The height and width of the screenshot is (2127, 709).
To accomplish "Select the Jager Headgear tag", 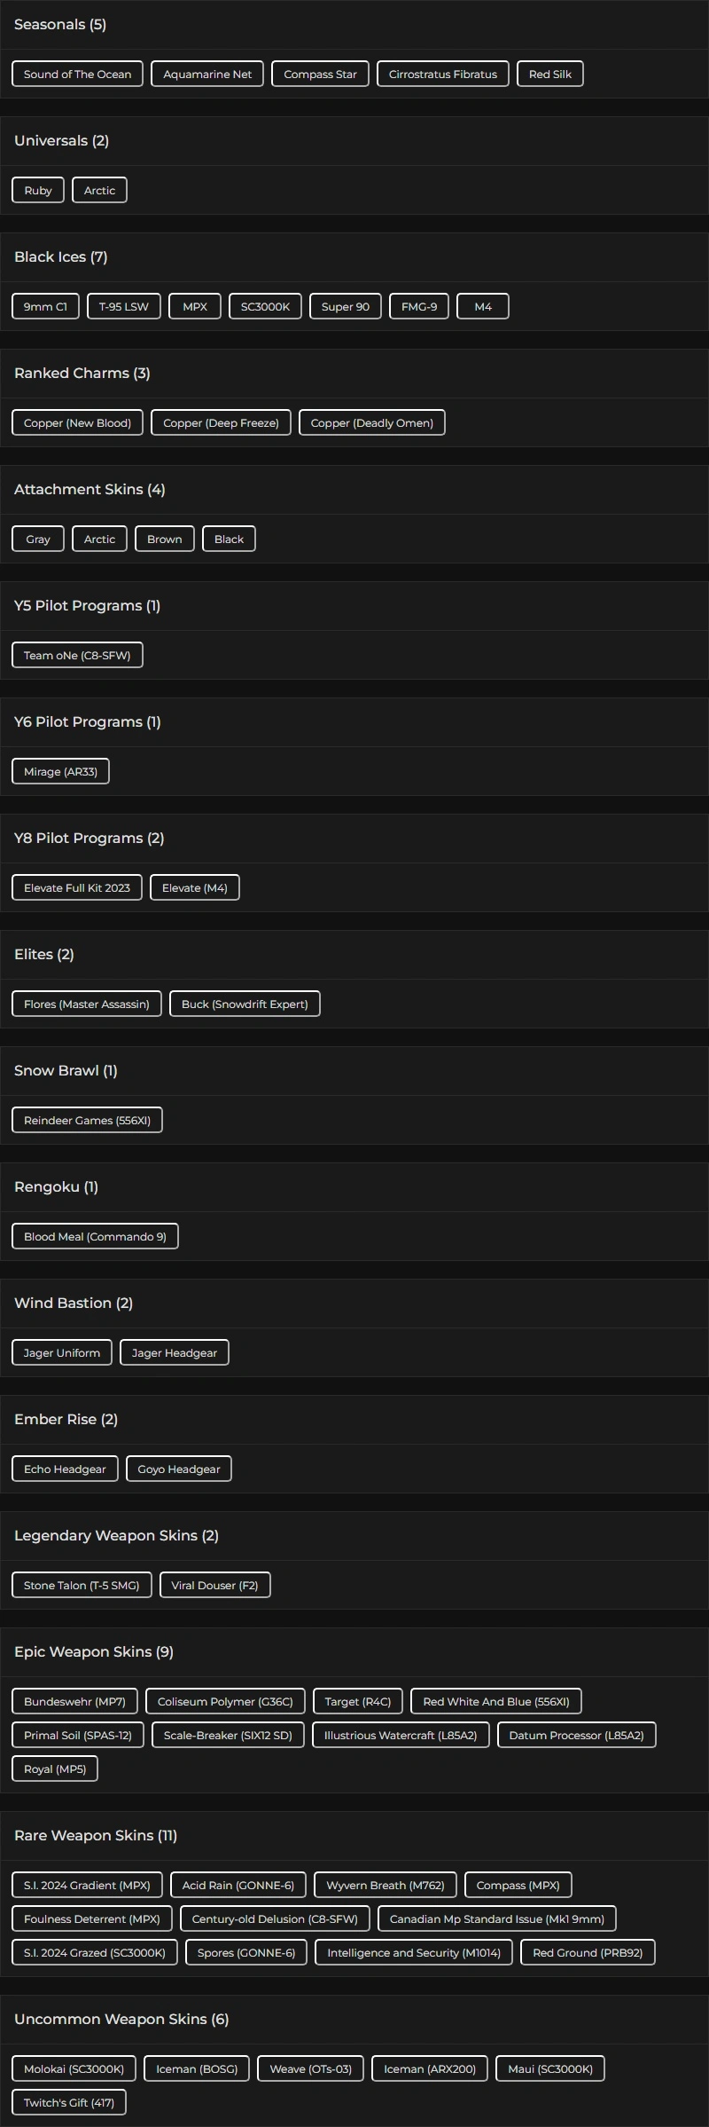I will point(174,1353).
